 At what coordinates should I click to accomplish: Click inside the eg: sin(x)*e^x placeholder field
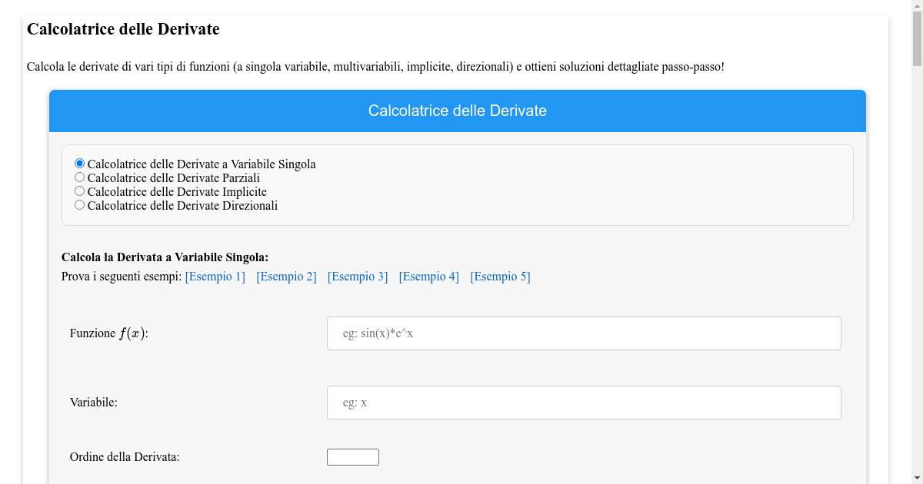pos(583,333)
